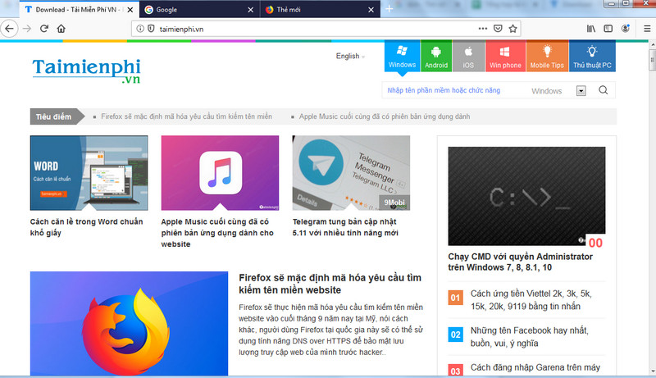656x378 pixels.
Task: Close the Download - Tải Miễn Phí tab
Action: pyautogui.click(x=130, y=10)
